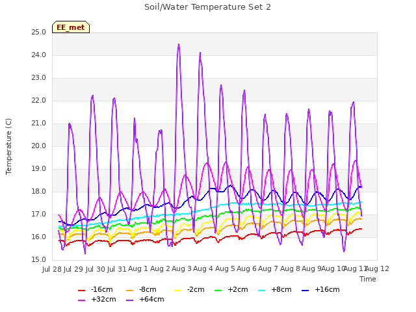Click the Aug 2 x-axis tick label
The image size is (416, 312).
pyautogui.click(x=160, y=268)
